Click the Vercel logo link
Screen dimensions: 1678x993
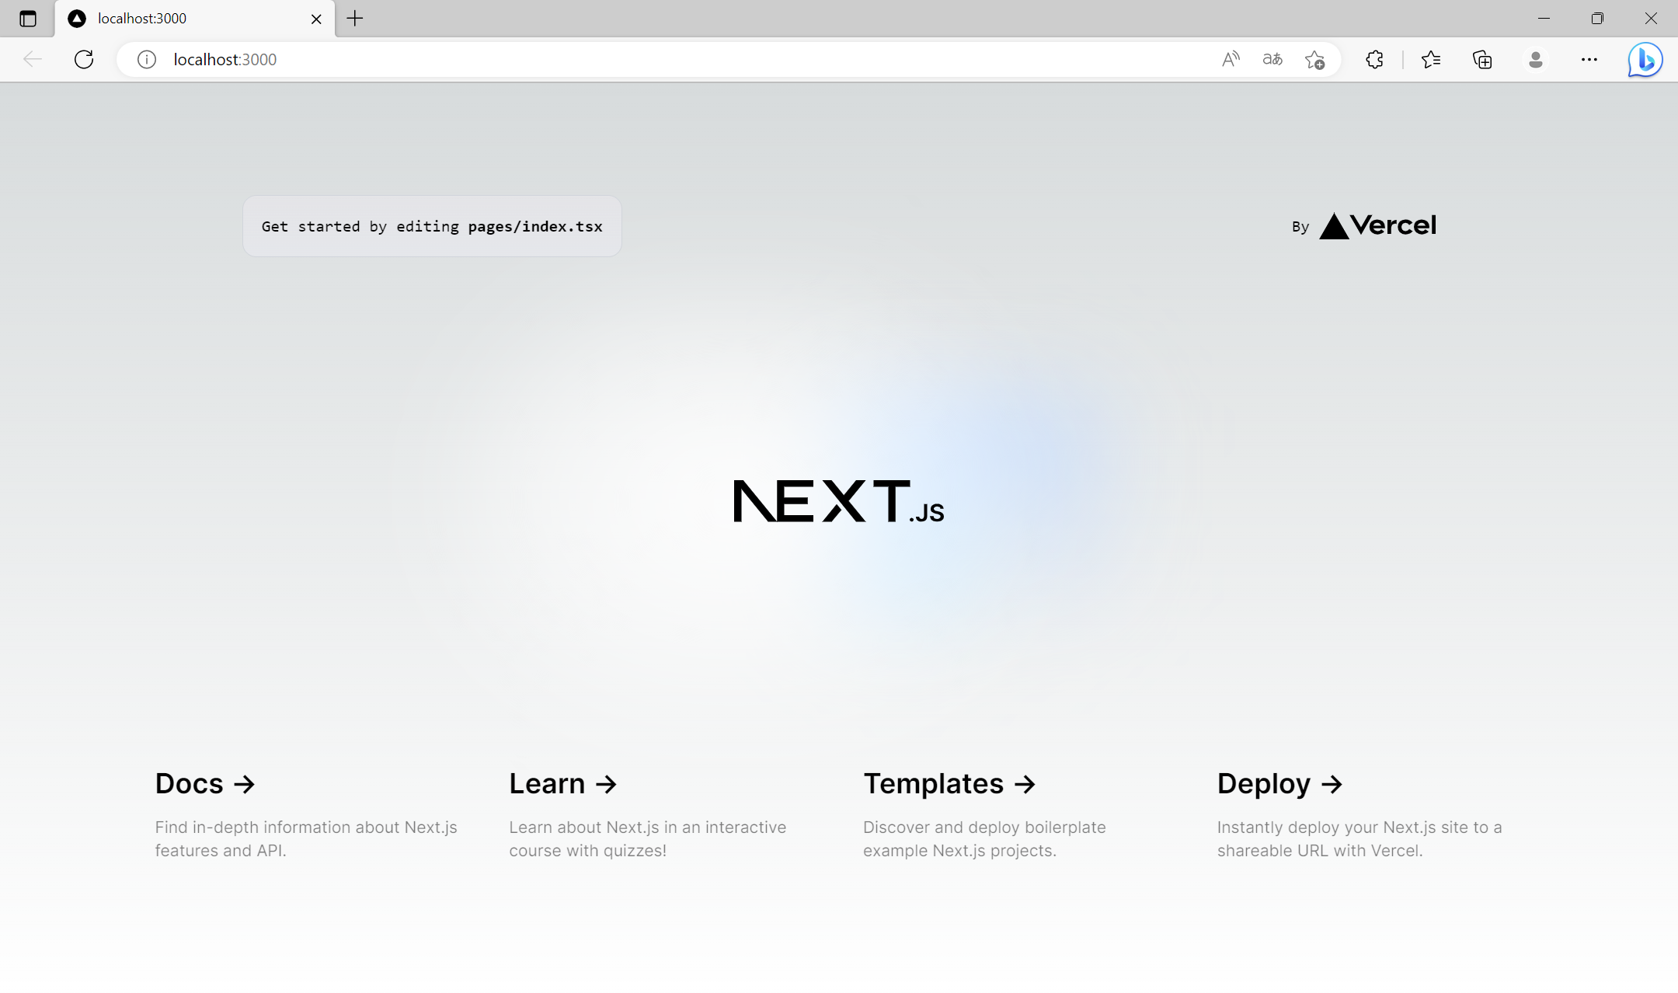1378,225
